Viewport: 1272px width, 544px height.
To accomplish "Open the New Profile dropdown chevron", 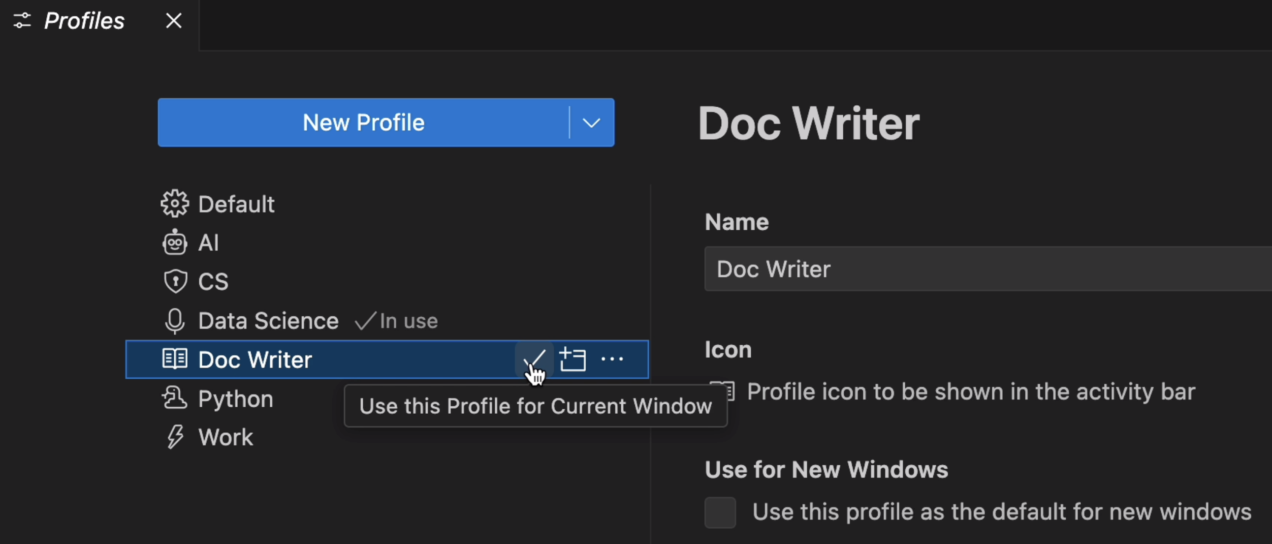I will (591, 122).
